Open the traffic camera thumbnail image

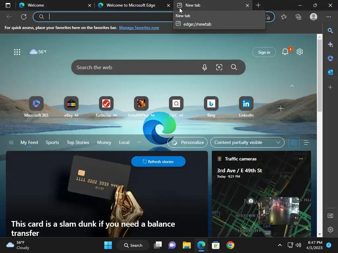point(279,211)
